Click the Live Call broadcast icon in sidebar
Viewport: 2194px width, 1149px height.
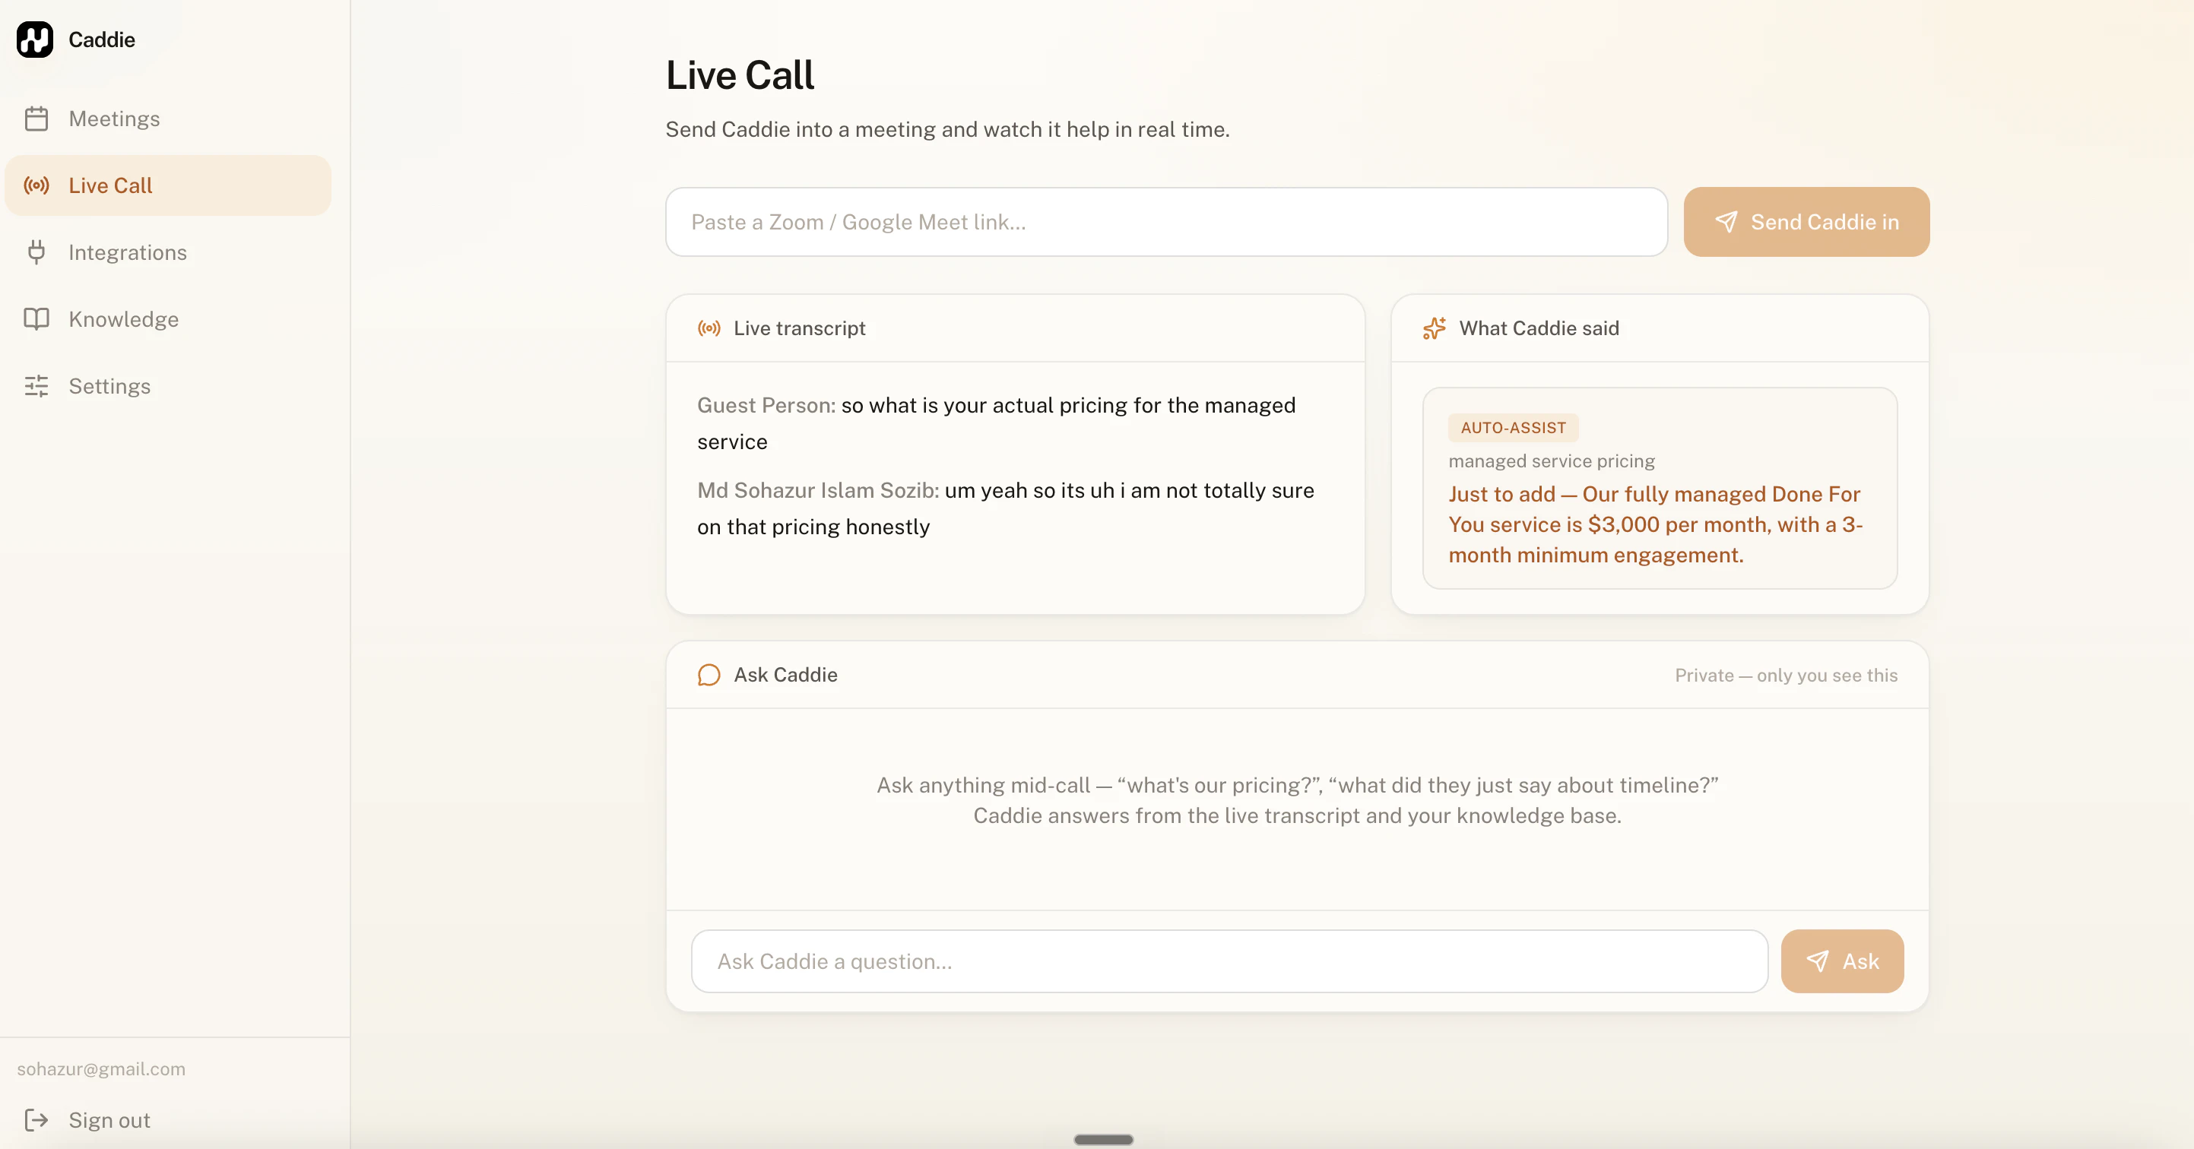36,185
